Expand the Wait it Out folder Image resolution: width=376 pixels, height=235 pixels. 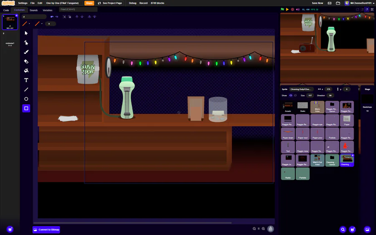click(x=317, y=160)
